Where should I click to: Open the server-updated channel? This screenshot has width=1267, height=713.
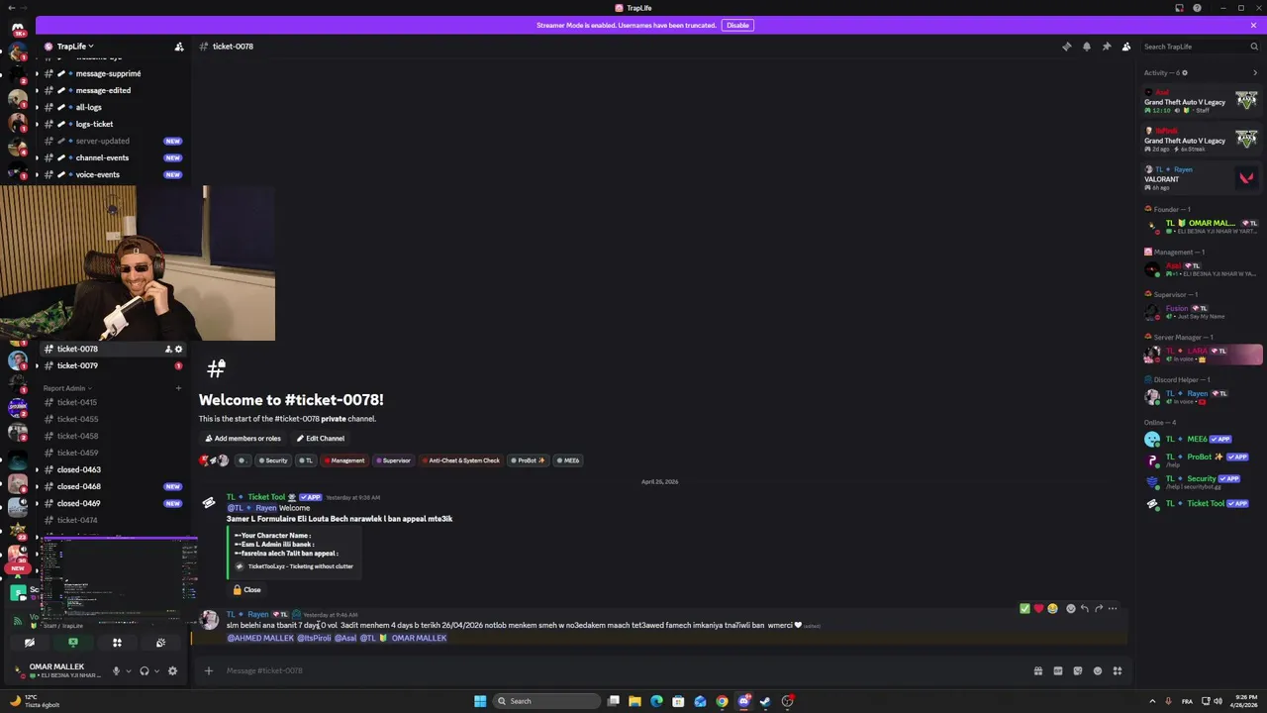pos(102,141)
